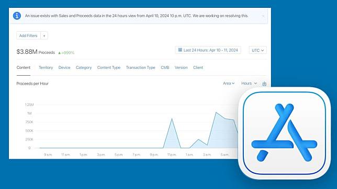This screenshot has height=189, width=337.
Task: Click the blue info icon in banner
Action: (17, 16)
